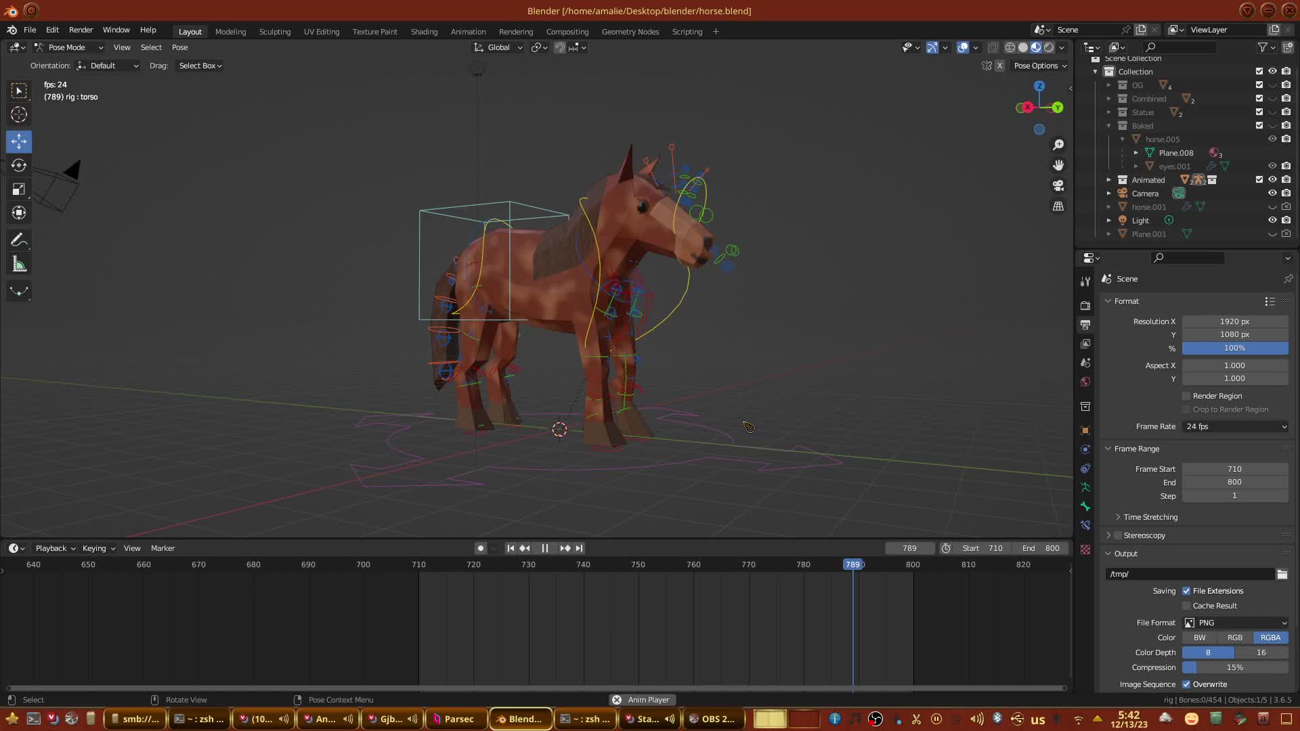Select the Scale tool in toolbar
This screenshot has height=731, width=1300.
pos(19,190)
